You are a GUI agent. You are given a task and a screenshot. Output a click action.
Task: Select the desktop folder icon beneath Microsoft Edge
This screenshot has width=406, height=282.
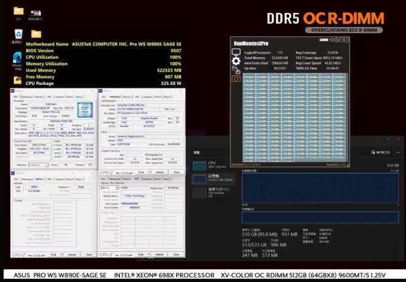[18, 80]
